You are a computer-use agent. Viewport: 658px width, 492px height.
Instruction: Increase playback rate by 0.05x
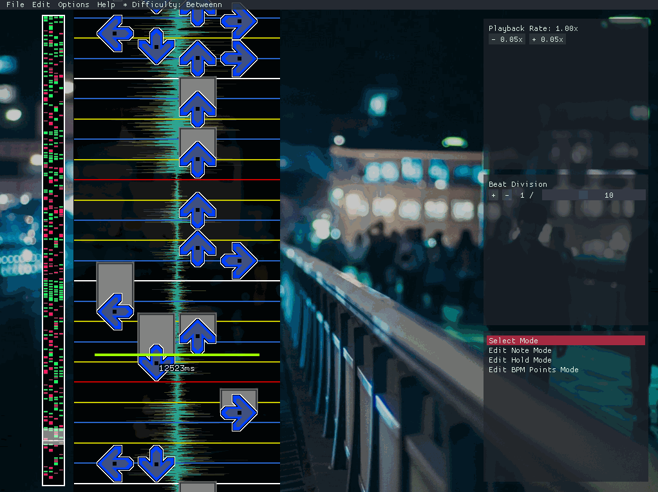[547, 39]
